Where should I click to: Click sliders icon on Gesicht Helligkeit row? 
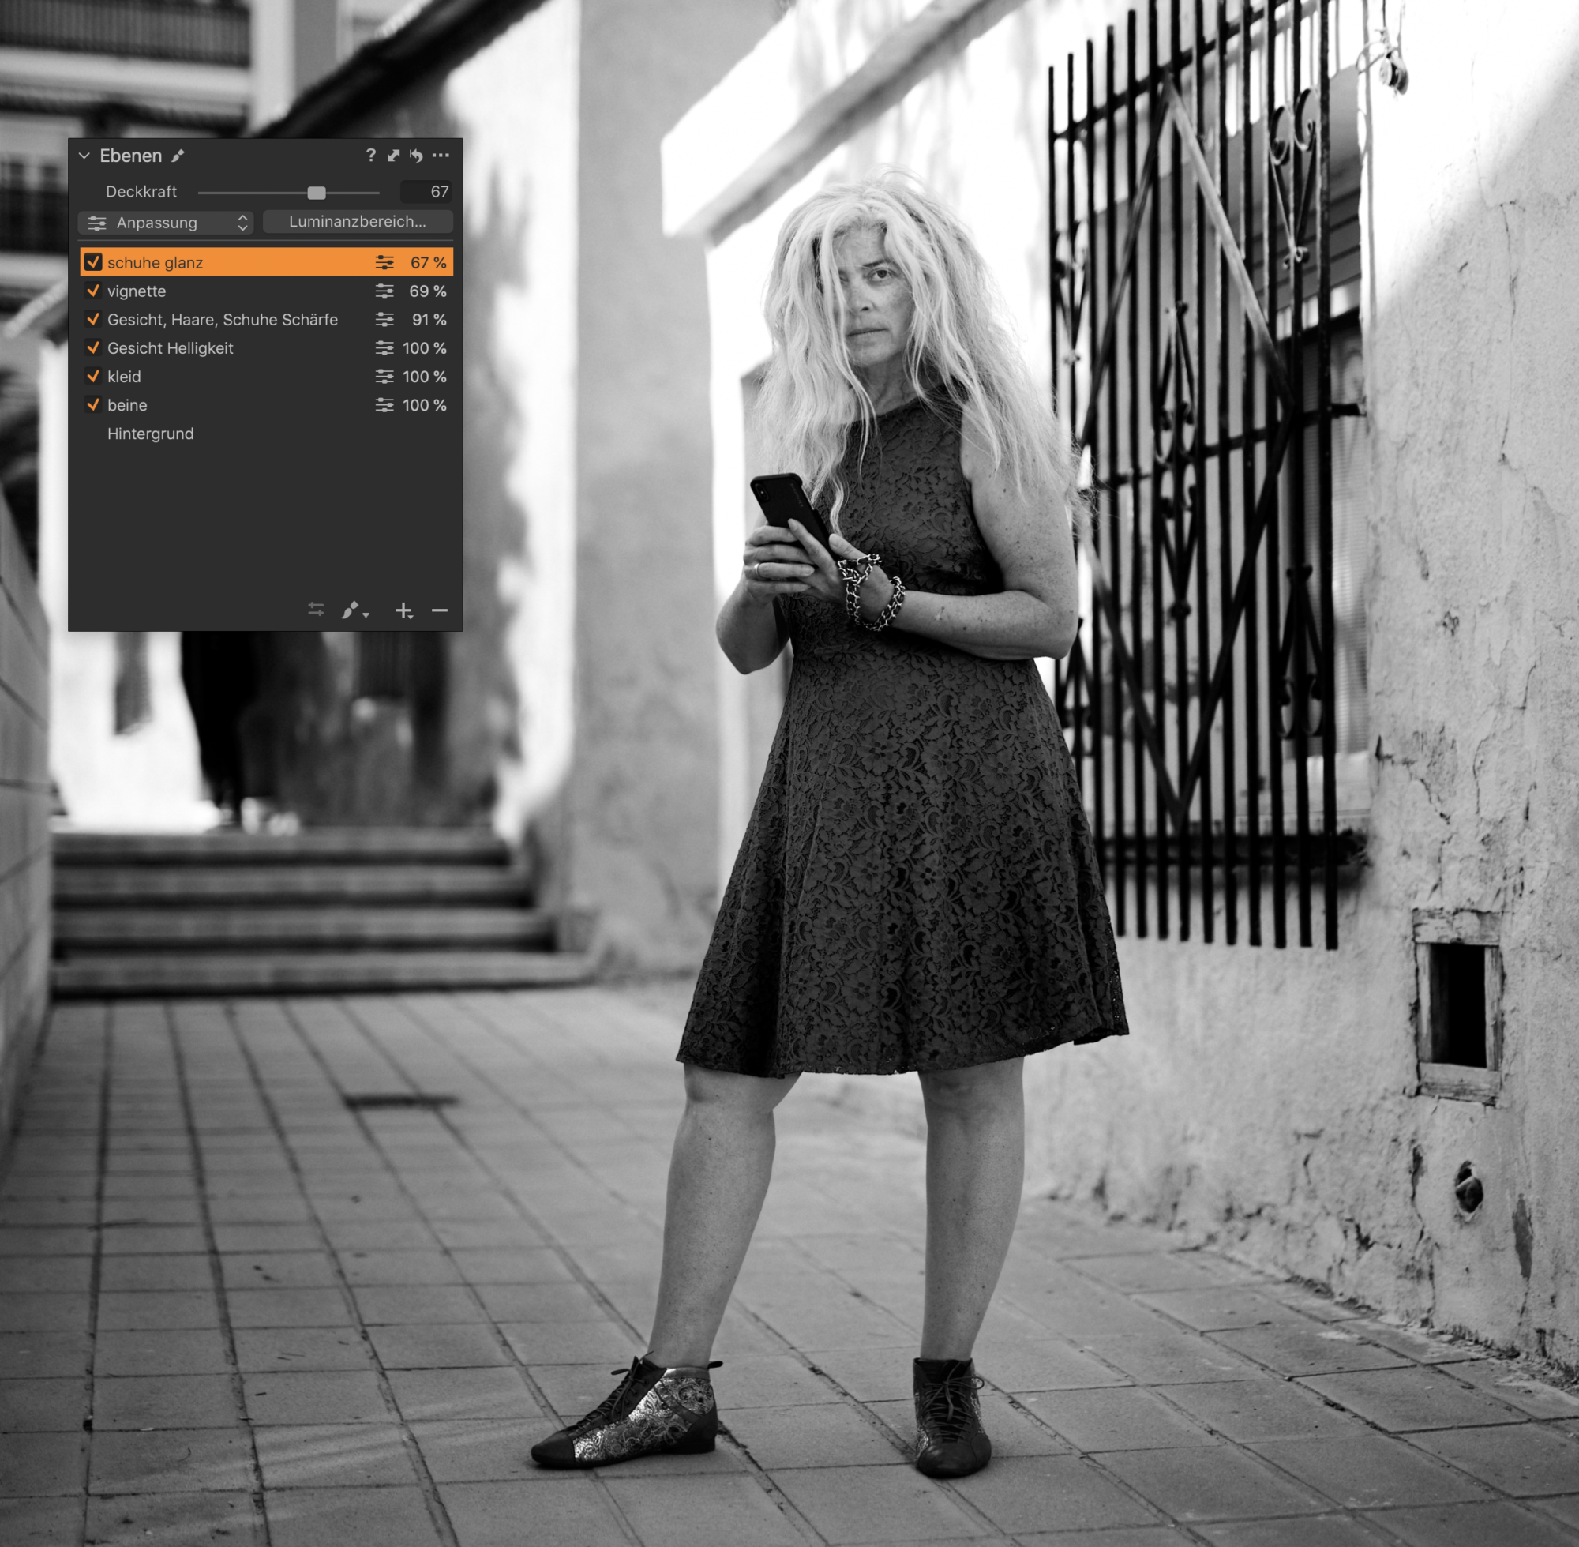pos(384,347)
